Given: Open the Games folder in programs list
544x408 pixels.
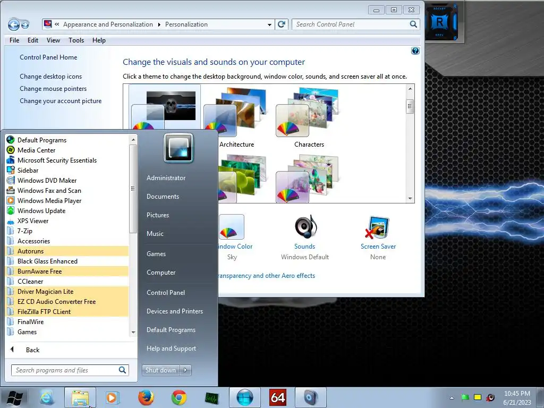Looking at the screenshot, I should tap(67, 331).
